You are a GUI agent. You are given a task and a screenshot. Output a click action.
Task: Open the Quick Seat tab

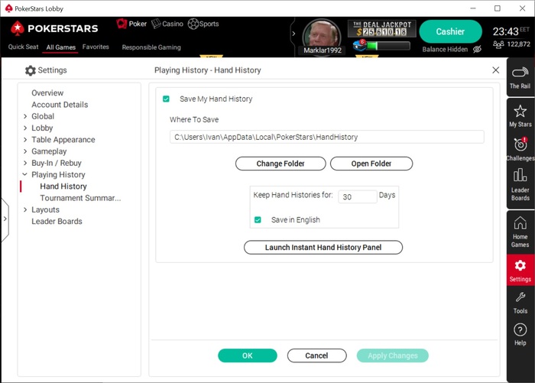pos(23,47)
